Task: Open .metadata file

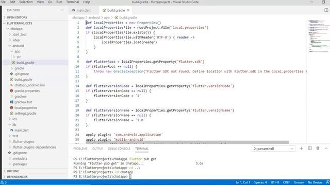Action: 20,159
